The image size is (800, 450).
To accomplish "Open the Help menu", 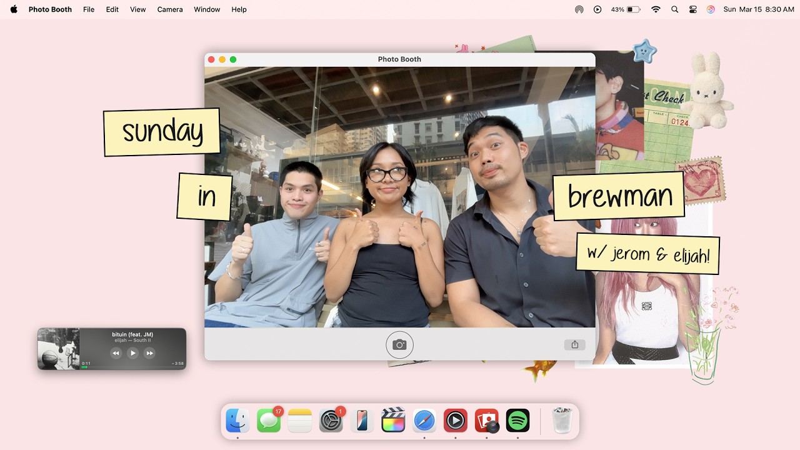I will pyautogui.click(x=239, y=9).
